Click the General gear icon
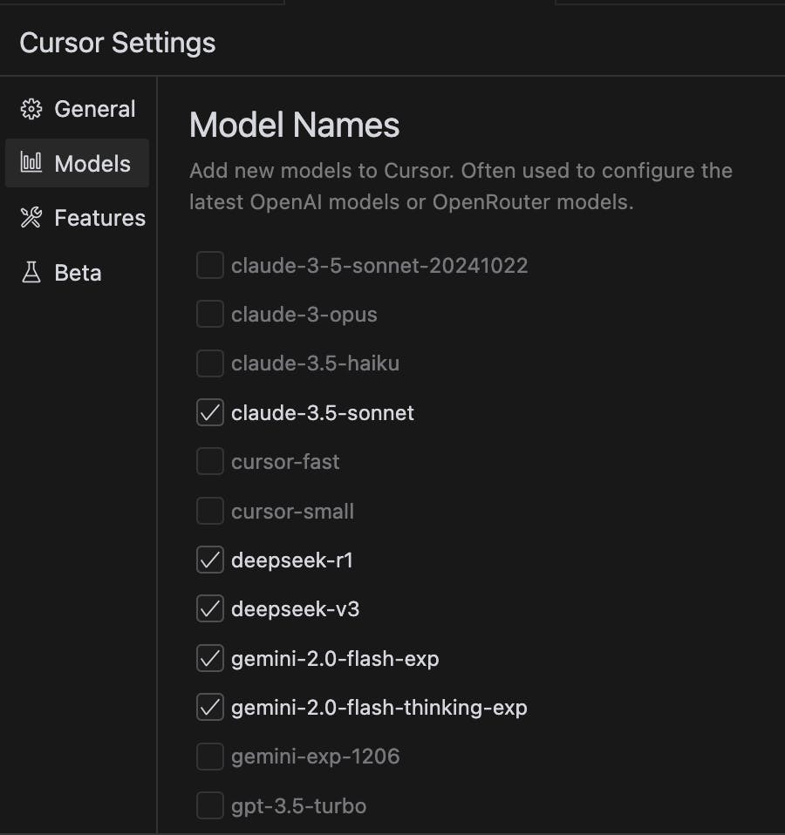 click(x=31, y=109)
